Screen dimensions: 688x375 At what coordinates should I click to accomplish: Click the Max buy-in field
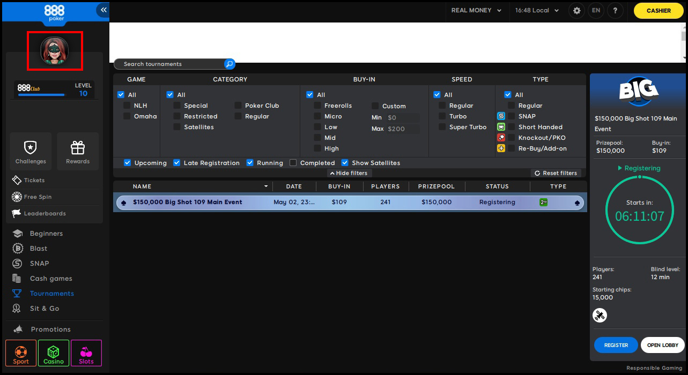click(403, 129)
